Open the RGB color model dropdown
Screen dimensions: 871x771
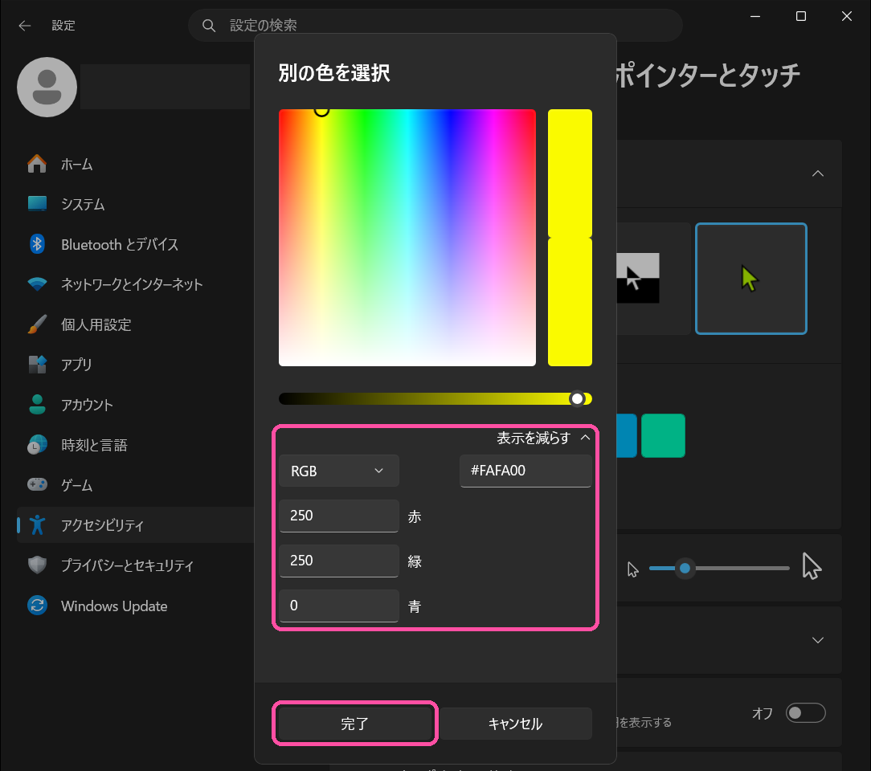click(339, 471)
